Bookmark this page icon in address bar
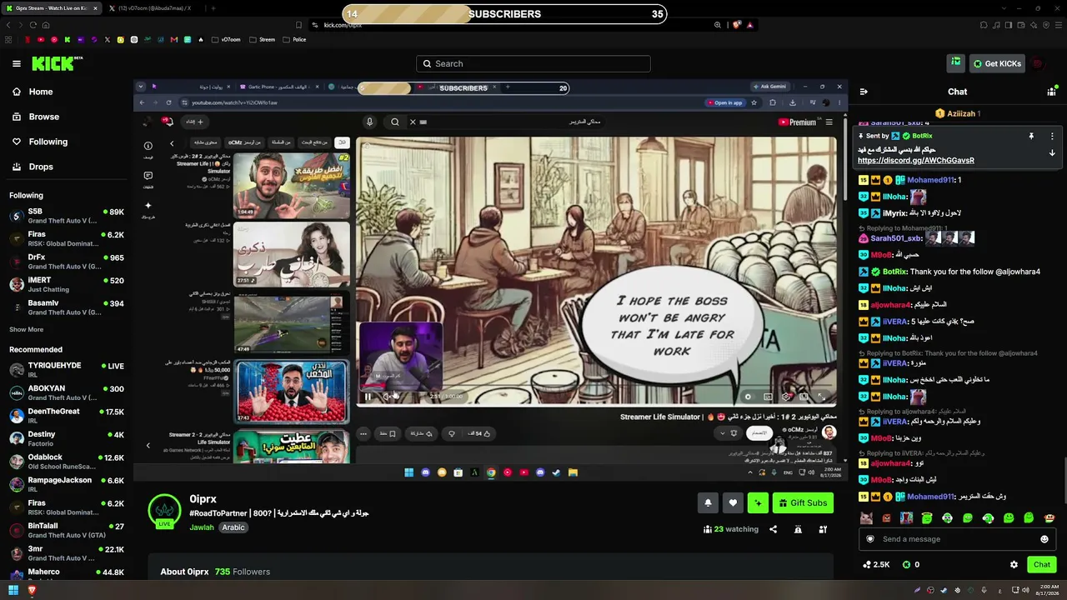The image size is (1067, 600). click(298, 25)
